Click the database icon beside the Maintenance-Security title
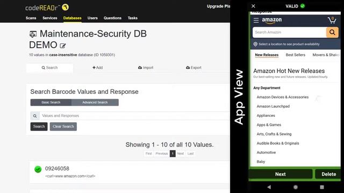Viewport: 344px width, 193px height. pos(33,34)
